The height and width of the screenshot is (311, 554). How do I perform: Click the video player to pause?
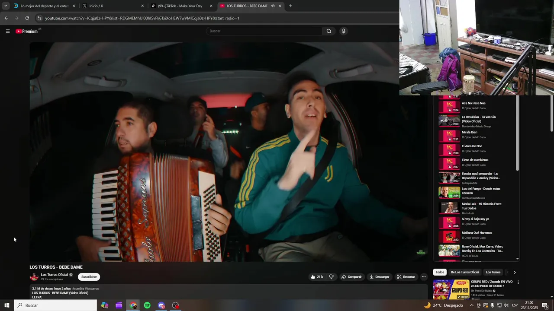click(x=229, y=152)
